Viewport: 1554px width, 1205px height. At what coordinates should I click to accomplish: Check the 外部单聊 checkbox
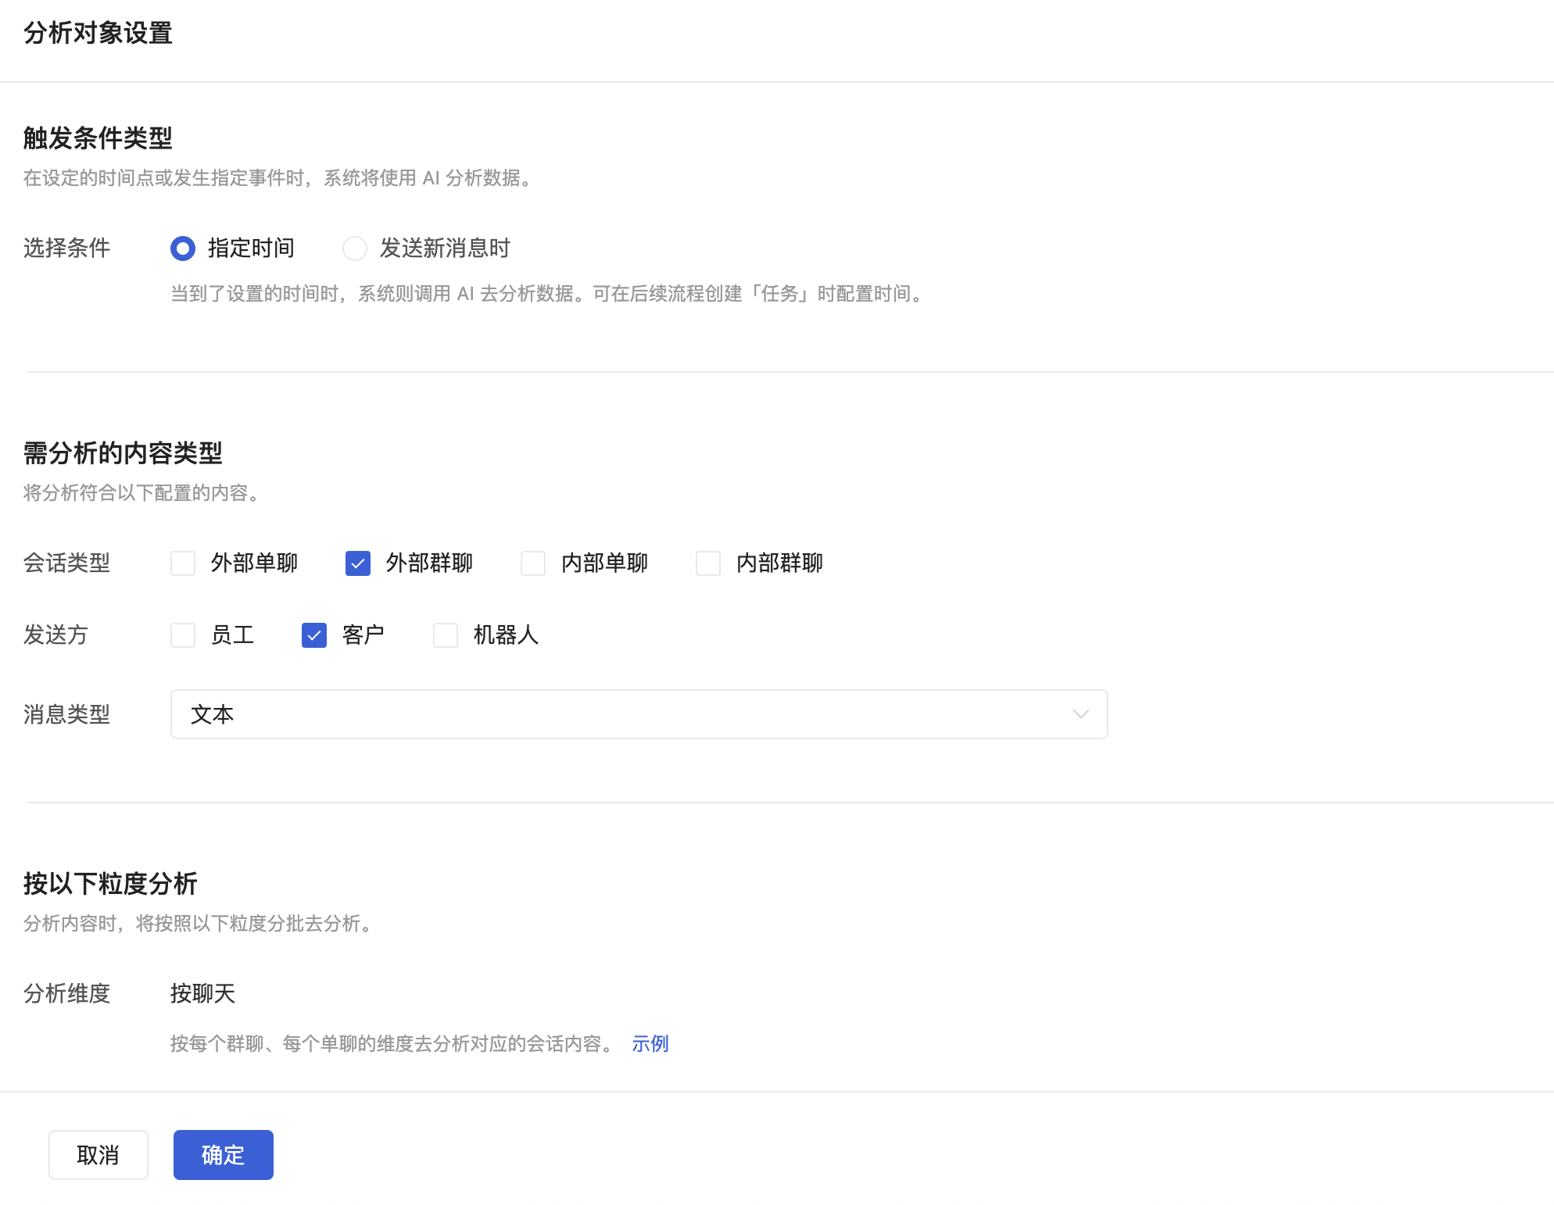point(183,563)
